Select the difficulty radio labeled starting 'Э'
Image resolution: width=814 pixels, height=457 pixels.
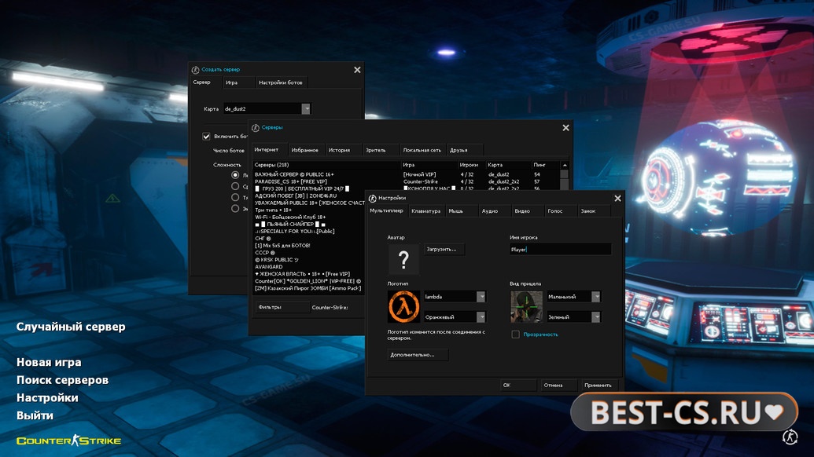(x=235, y=208)
